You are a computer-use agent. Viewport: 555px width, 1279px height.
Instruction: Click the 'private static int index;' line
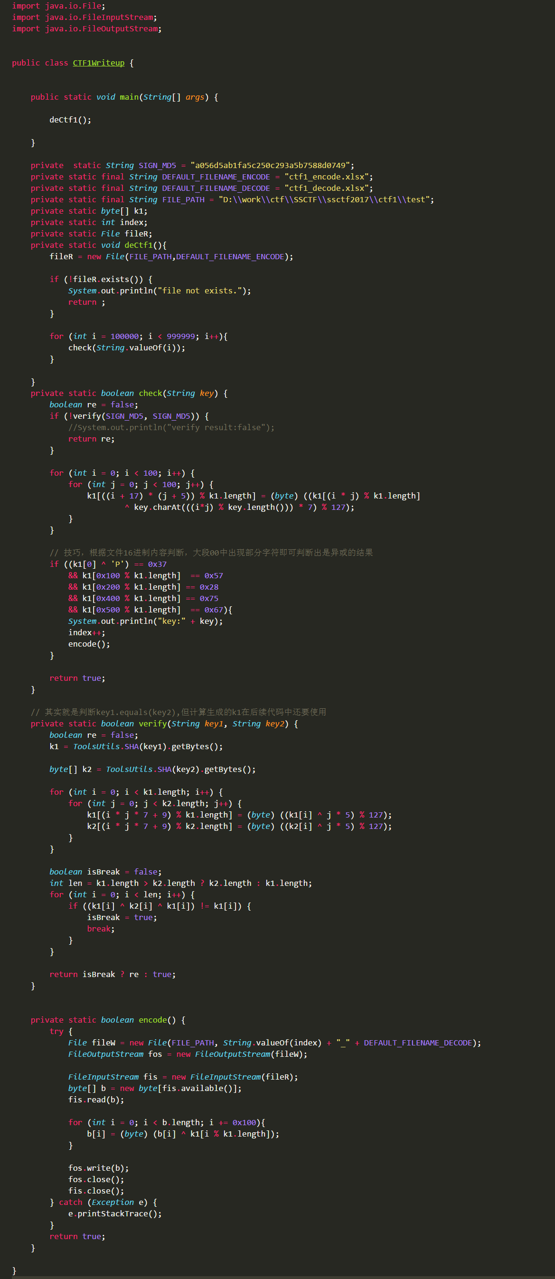click(89, 223)
